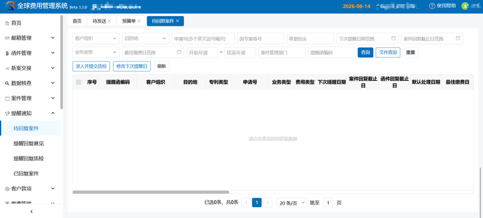Image resolution: width=483 pixels, height=218 pixels.
Task: Switch to the 待发送 tab
Action: tap(99, 21)
